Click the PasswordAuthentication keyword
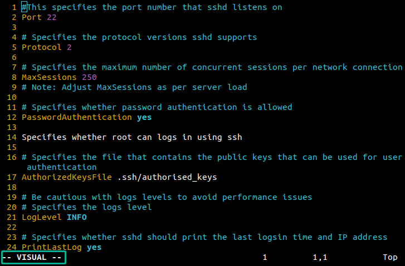Screen dimensions: 405x266 tap(77, 117)
